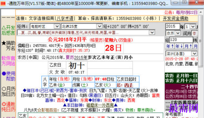Screen dimensions: 204x118
Task: Click the longitude field showing 120
Action: (181, 40)
